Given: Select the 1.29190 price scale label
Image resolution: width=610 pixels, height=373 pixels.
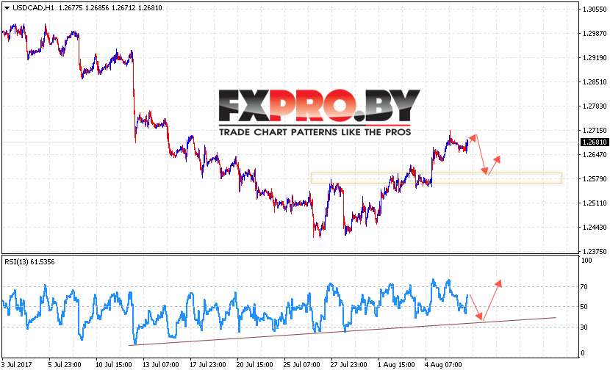Looking at the screenshot, I should tap(595, 58).
